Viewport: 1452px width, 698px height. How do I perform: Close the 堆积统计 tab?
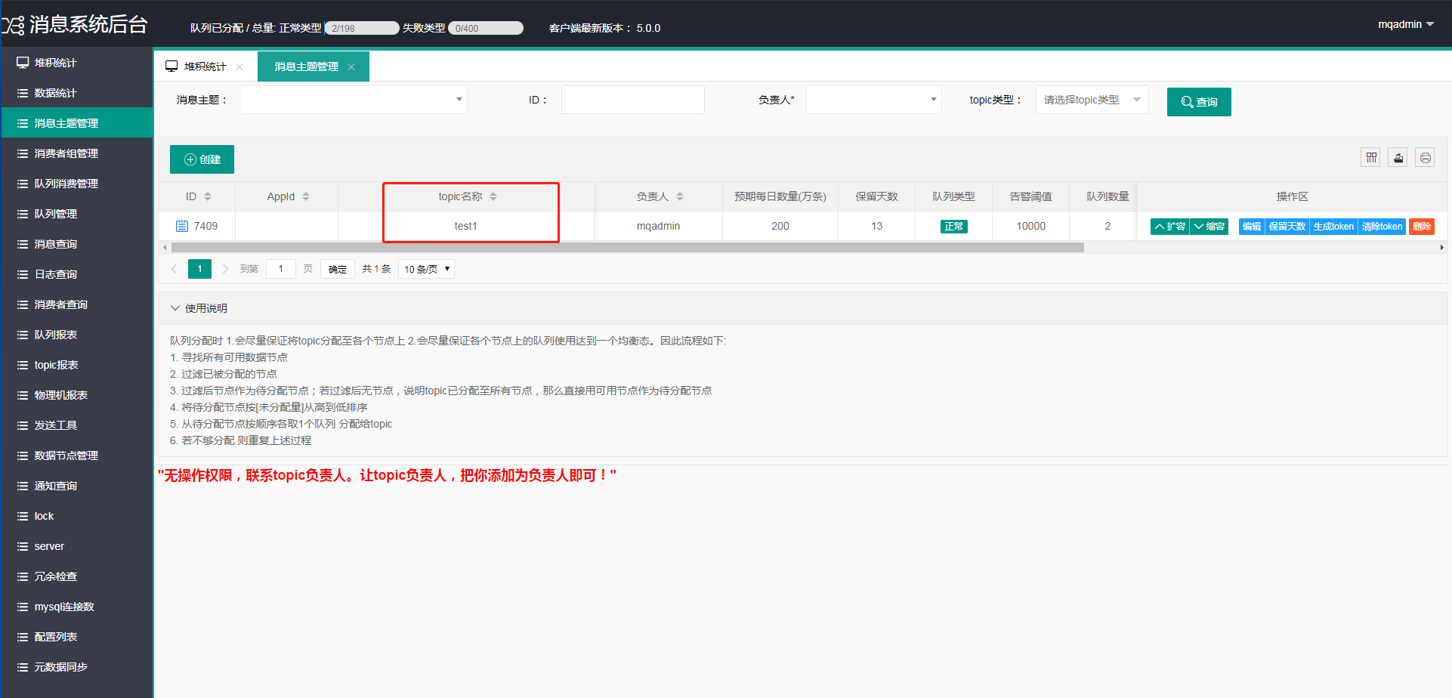pos(239,66)
